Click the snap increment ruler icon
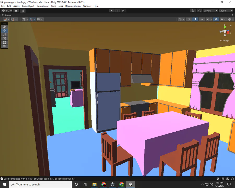This screenshot has width=235, height=188. tap(39, 19)
